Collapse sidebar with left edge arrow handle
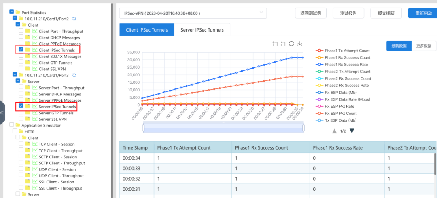 click(x=2, y=113)
